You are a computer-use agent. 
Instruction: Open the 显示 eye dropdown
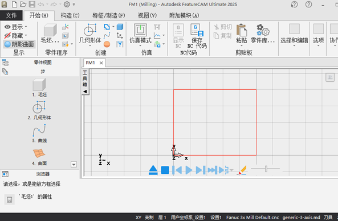click(16, 27)
